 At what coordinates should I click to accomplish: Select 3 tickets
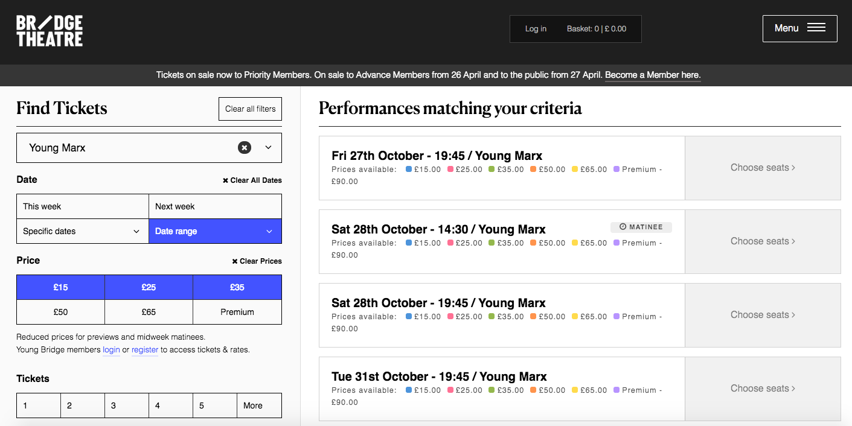click(127, 405)
